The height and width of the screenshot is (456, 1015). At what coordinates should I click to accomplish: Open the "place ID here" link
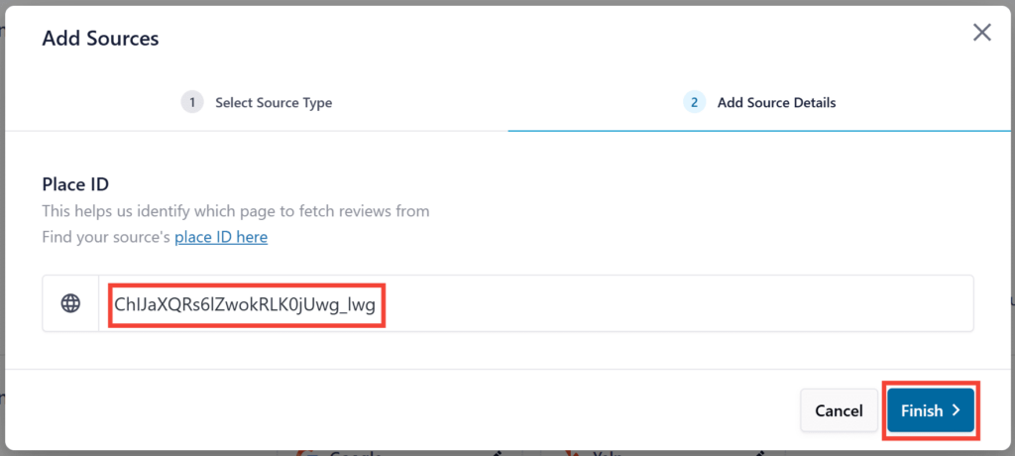coord(221,237)
